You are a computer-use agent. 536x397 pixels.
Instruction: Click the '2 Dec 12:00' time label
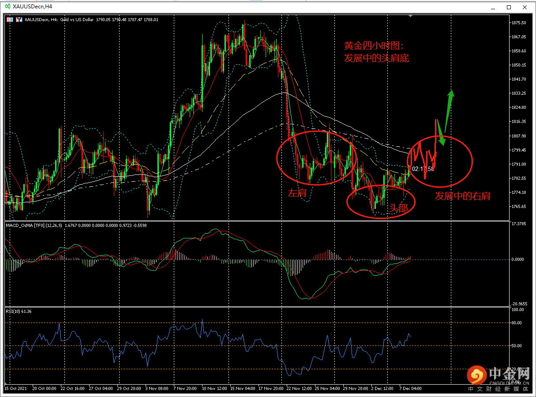382,389
